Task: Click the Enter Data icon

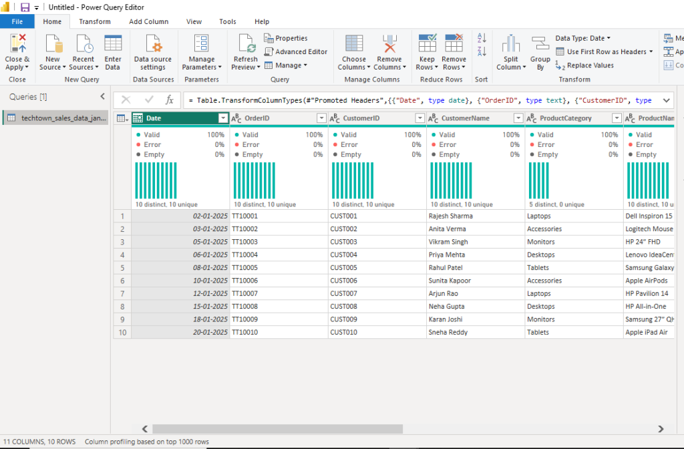Action: [x=113, y=44]
